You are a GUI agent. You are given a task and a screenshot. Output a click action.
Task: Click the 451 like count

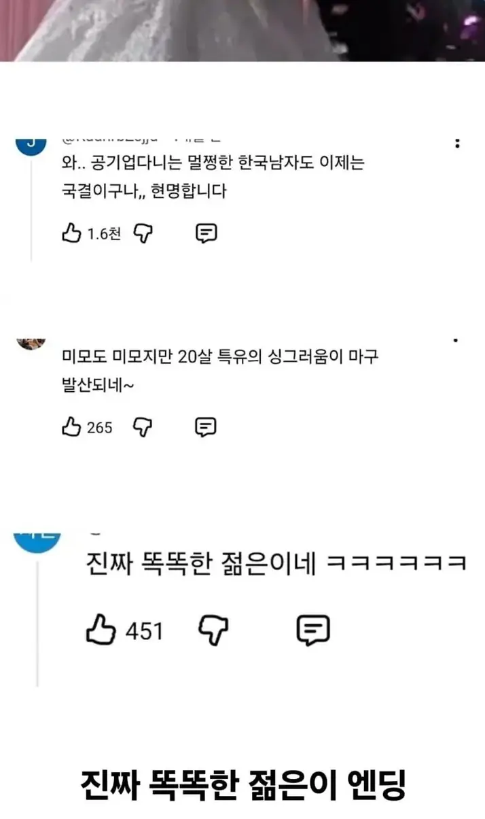[145, 631]
